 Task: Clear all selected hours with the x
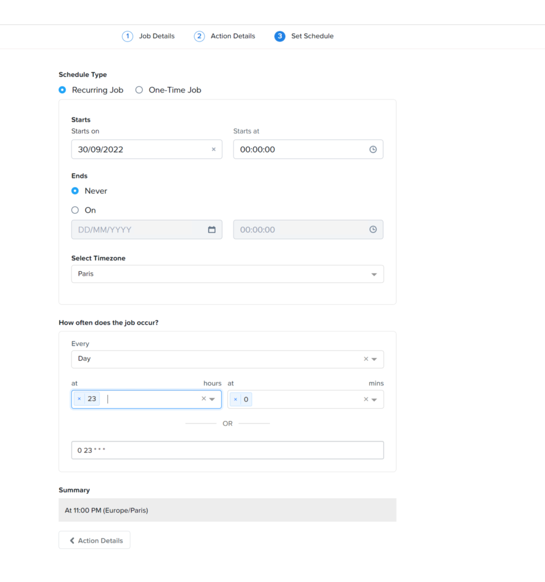click(203, 398)
